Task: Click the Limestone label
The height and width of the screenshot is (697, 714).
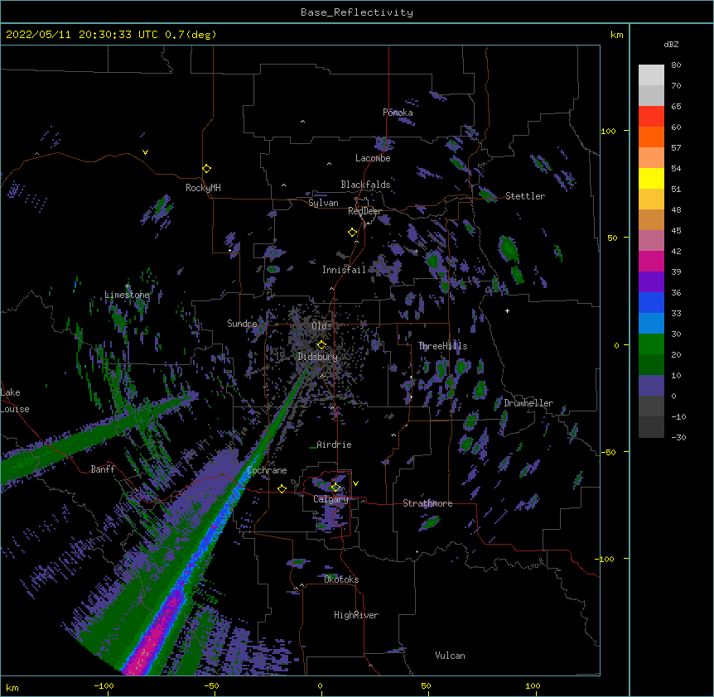Action: click(x=127, y=295)
